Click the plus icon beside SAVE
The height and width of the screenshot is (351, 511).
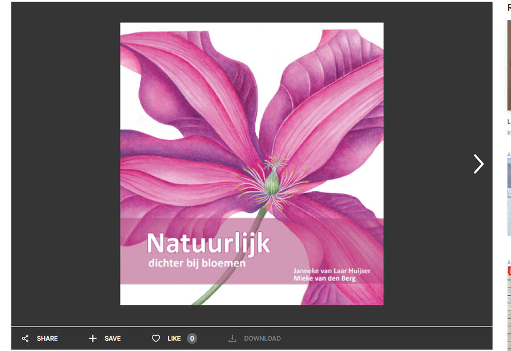pos(93,339)
